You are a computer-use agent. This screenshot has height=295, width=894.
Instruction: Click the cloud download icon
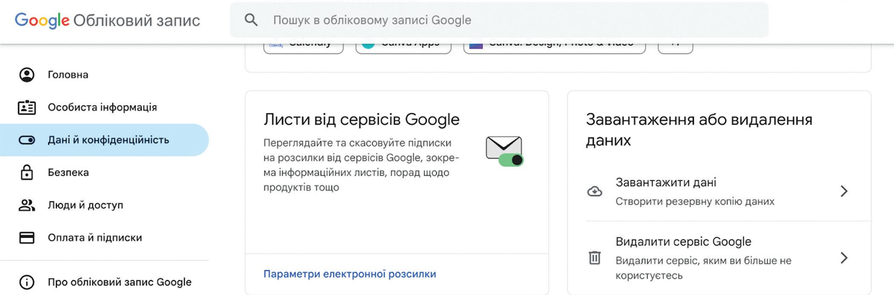tap(595, 192)
